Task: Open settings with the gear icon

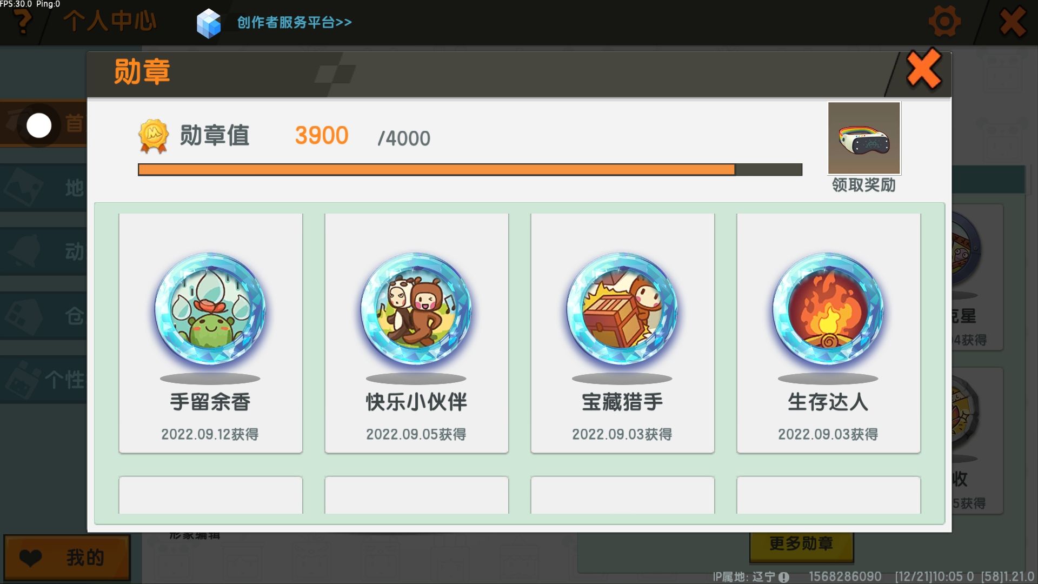Action: pos(944,22)
